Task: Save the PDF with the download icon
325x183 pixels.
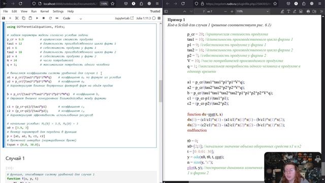Action: 314,11
